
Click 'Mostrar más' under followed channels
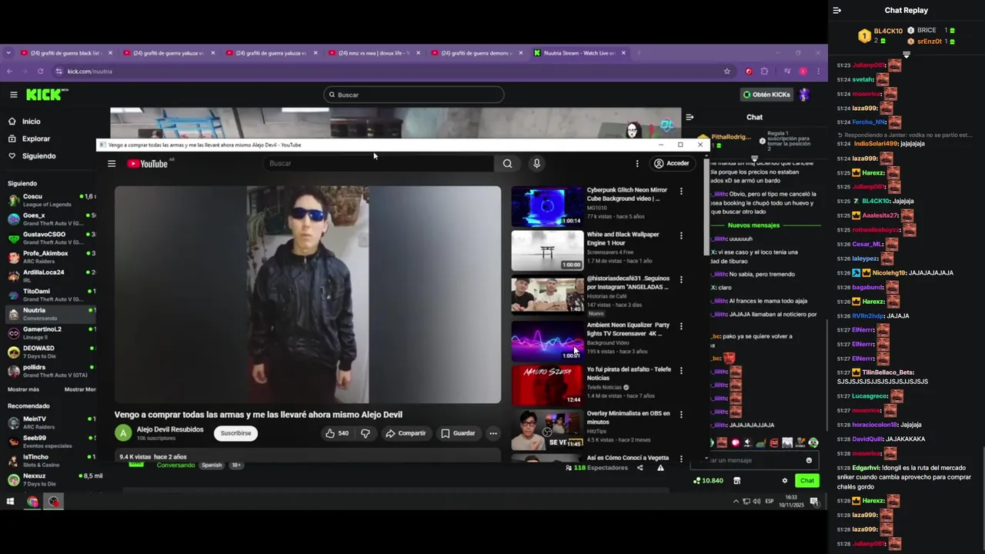pos(23,389)
